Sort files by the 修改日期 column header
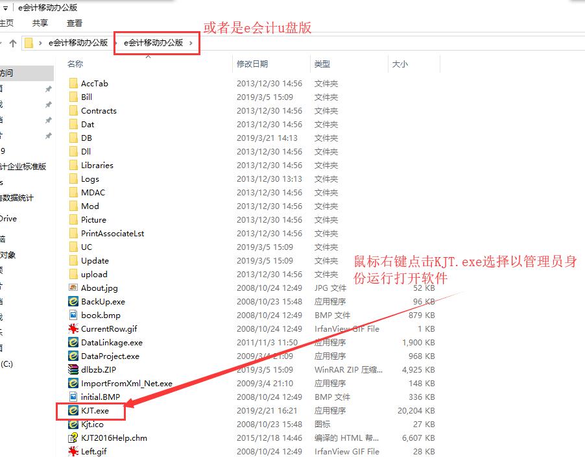This screenshot has width=585, height=457. [x=252, y=64]
